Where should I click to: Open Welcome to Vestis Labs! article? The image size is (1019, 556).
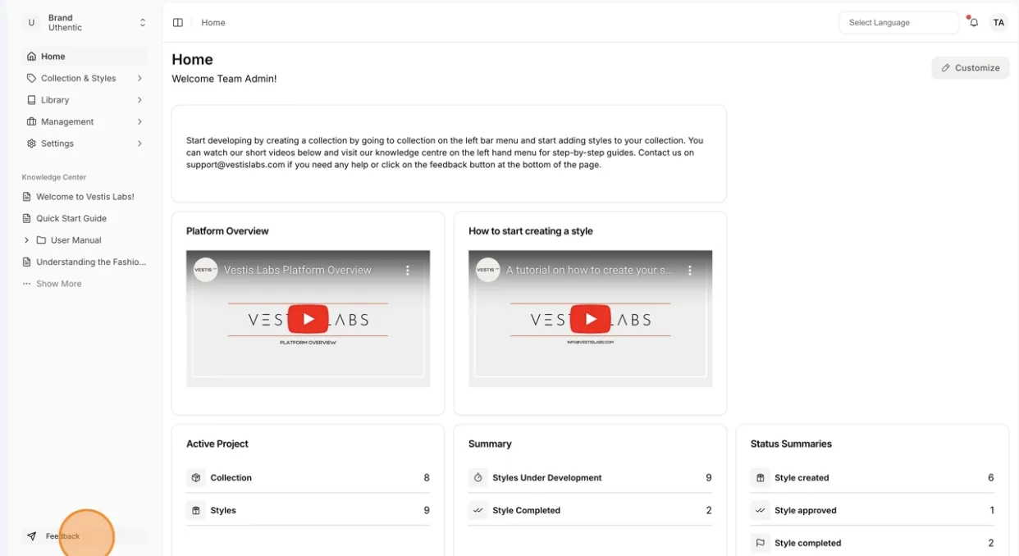(85, 197)
